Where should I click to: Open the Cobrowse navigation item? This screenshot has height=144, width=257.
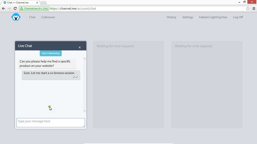point(48,17)
